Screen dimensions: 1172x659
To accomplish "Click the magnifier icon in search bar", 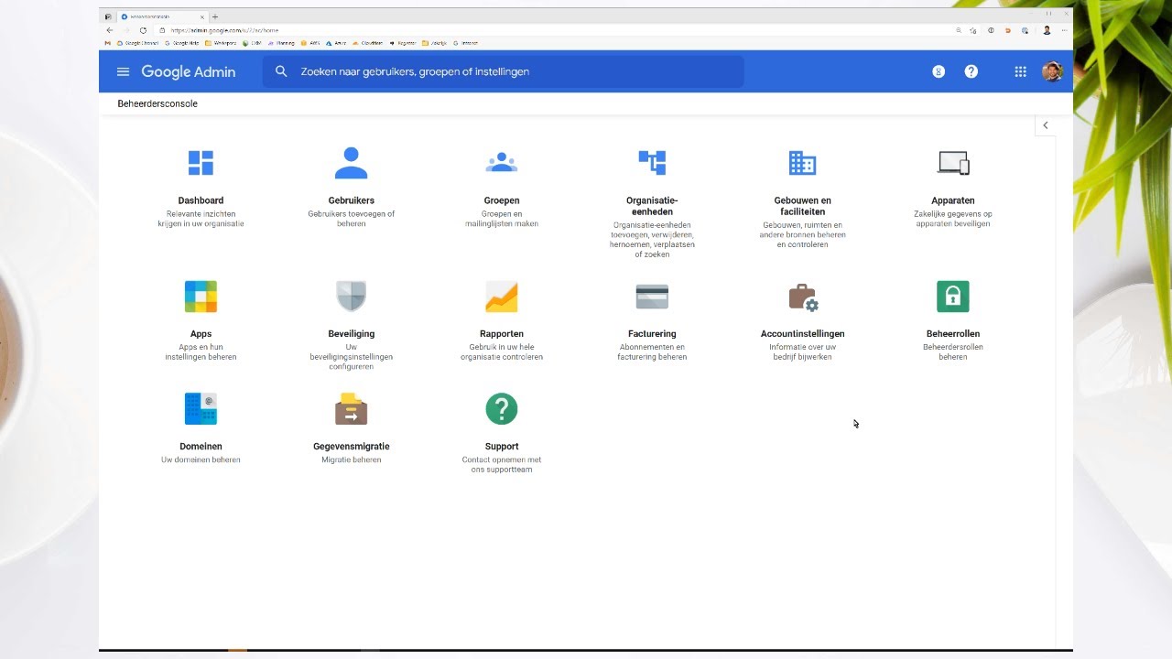I will click(281, 71).
